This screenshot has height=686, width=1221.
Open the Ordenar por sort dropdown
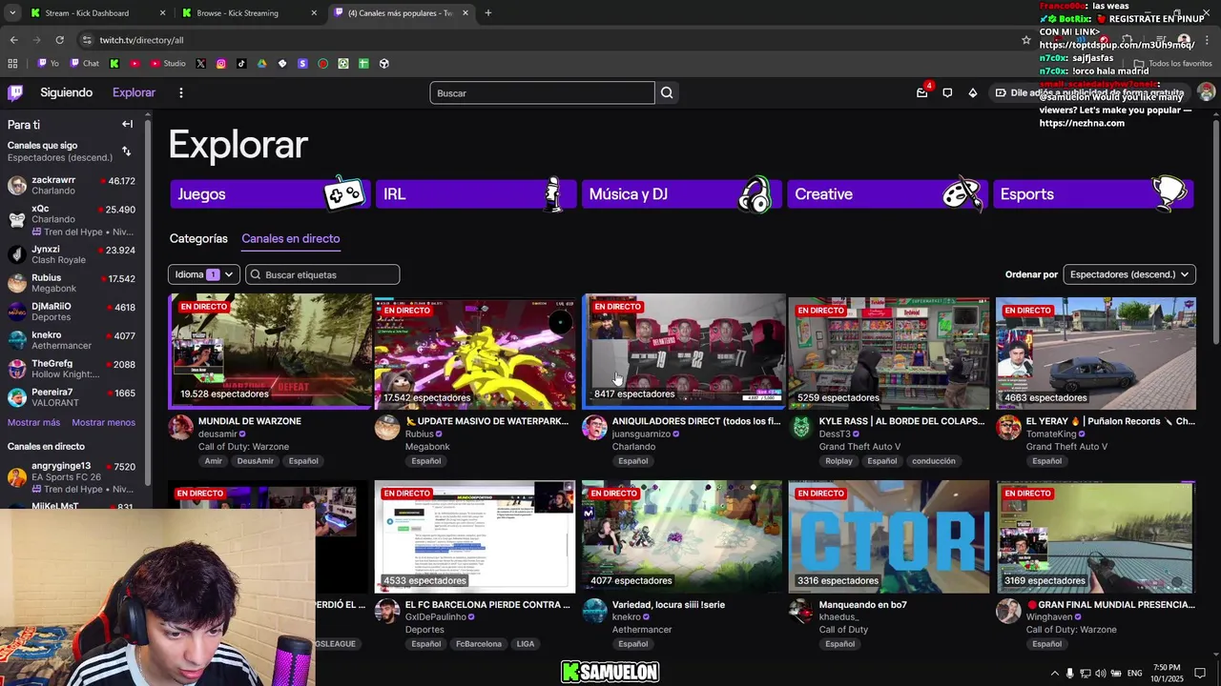pyautogui.click(x=1129, y=274)
